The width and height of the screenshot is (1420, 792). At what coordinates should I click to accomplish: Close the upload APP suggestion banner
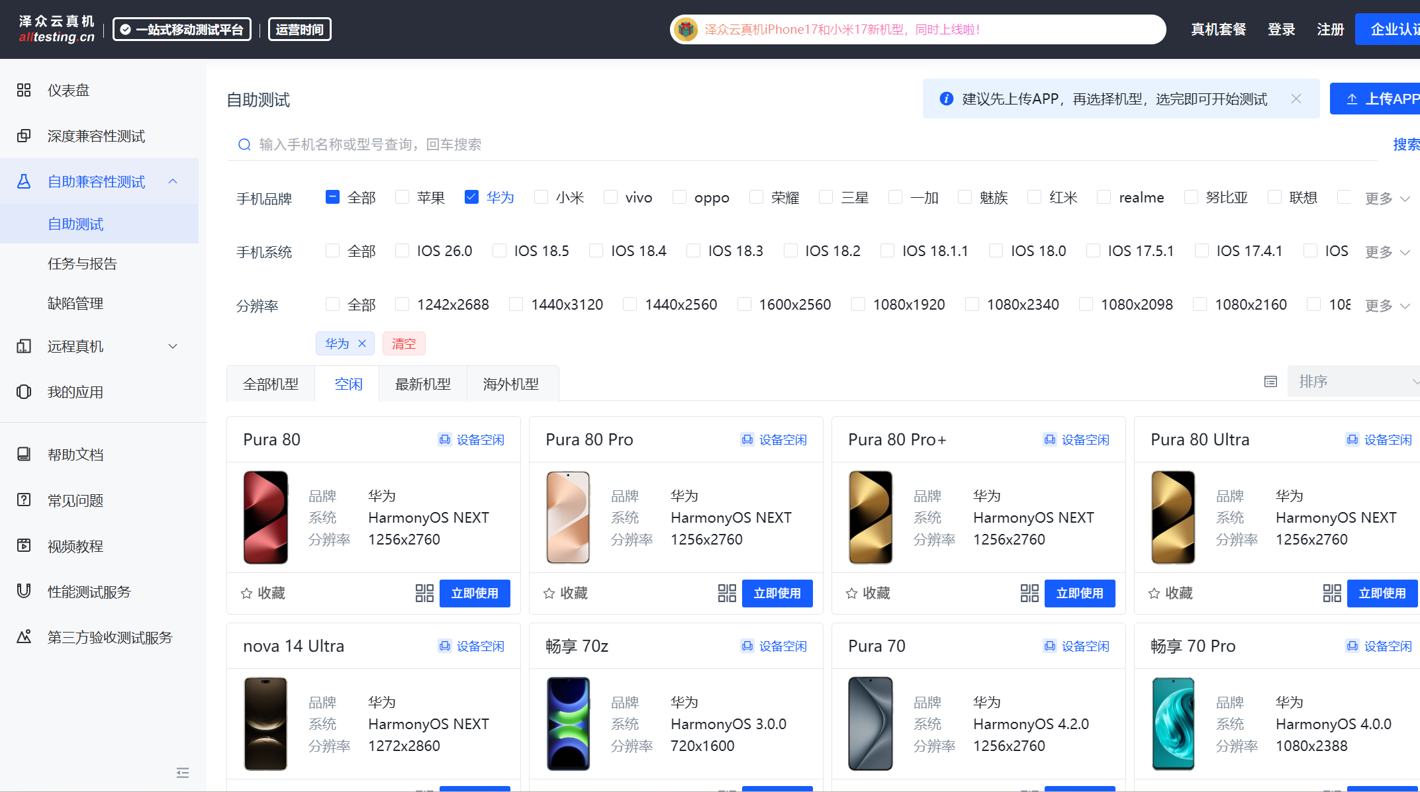1296,99
